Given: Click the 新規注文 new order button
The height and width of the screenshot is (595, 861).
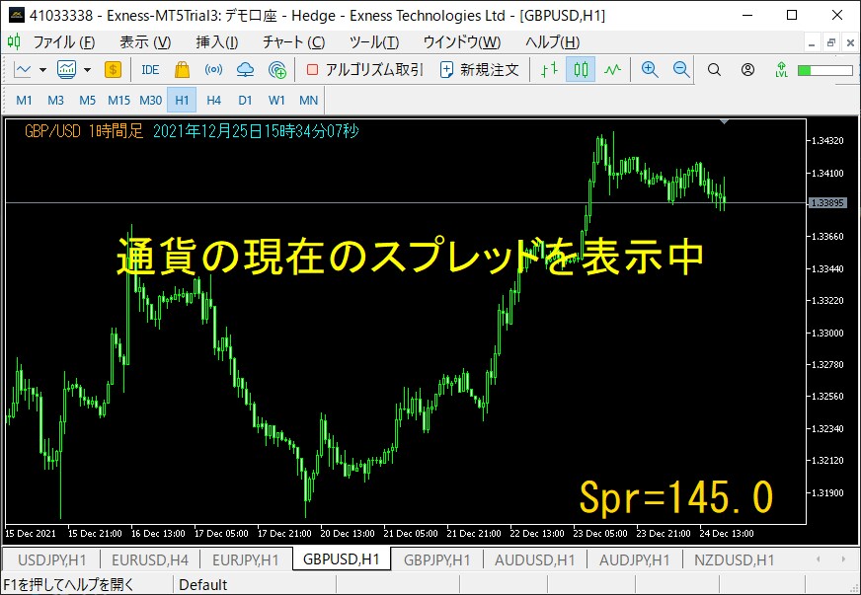Looking at the screenshot, I should coord(479,70).
